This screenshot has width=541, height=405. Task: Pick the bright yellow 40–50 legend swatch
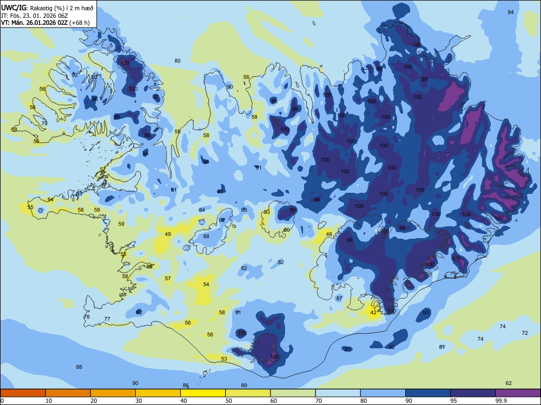[203, 393]
